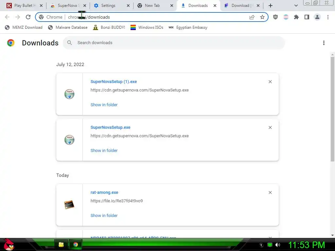Click the browser forward arrow

coord(18,17)
